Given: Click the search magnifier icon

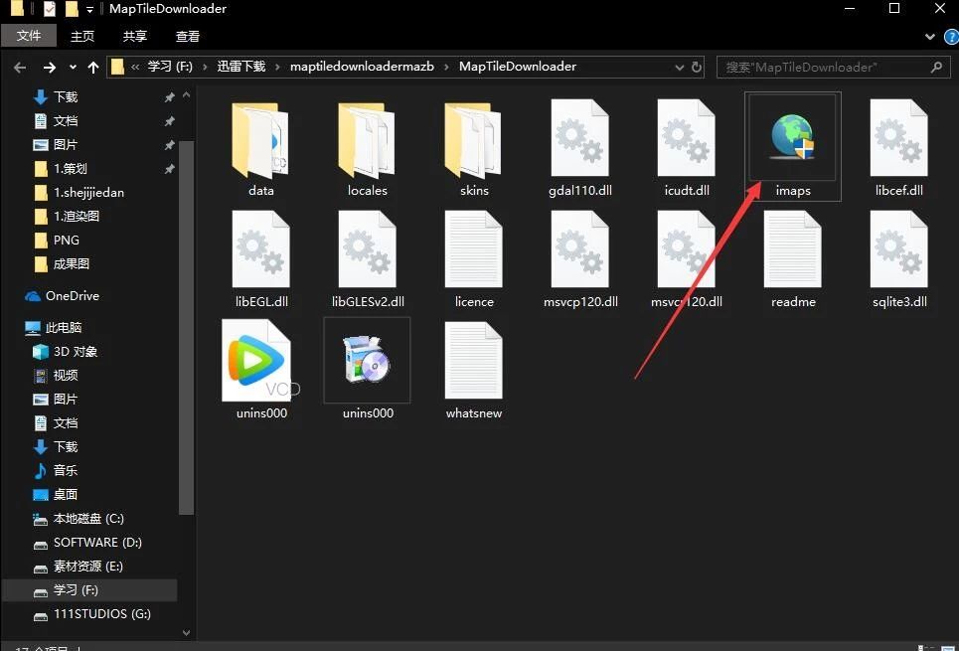Looking at the screenshot, I should click(936, 67).
